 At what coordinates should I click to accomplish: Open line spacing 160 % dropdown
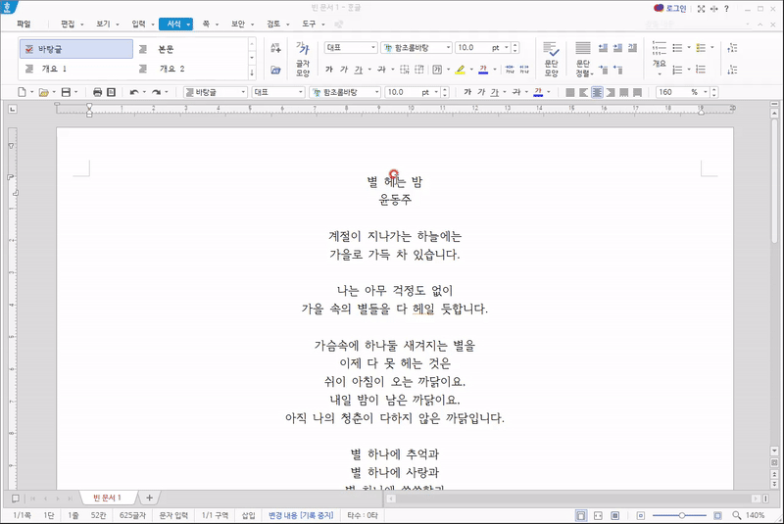pos(705,92)
